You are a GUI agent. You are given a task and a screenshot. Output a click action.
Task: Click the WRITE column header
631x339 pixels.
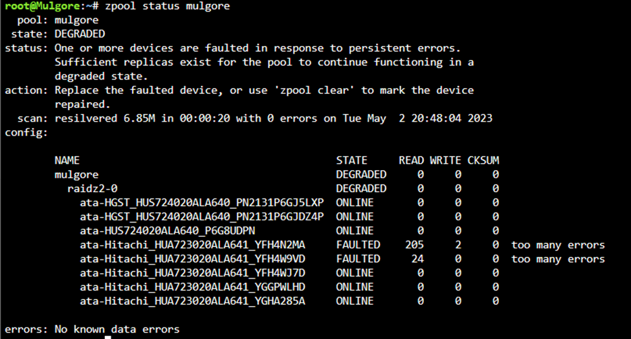point(445,160)
